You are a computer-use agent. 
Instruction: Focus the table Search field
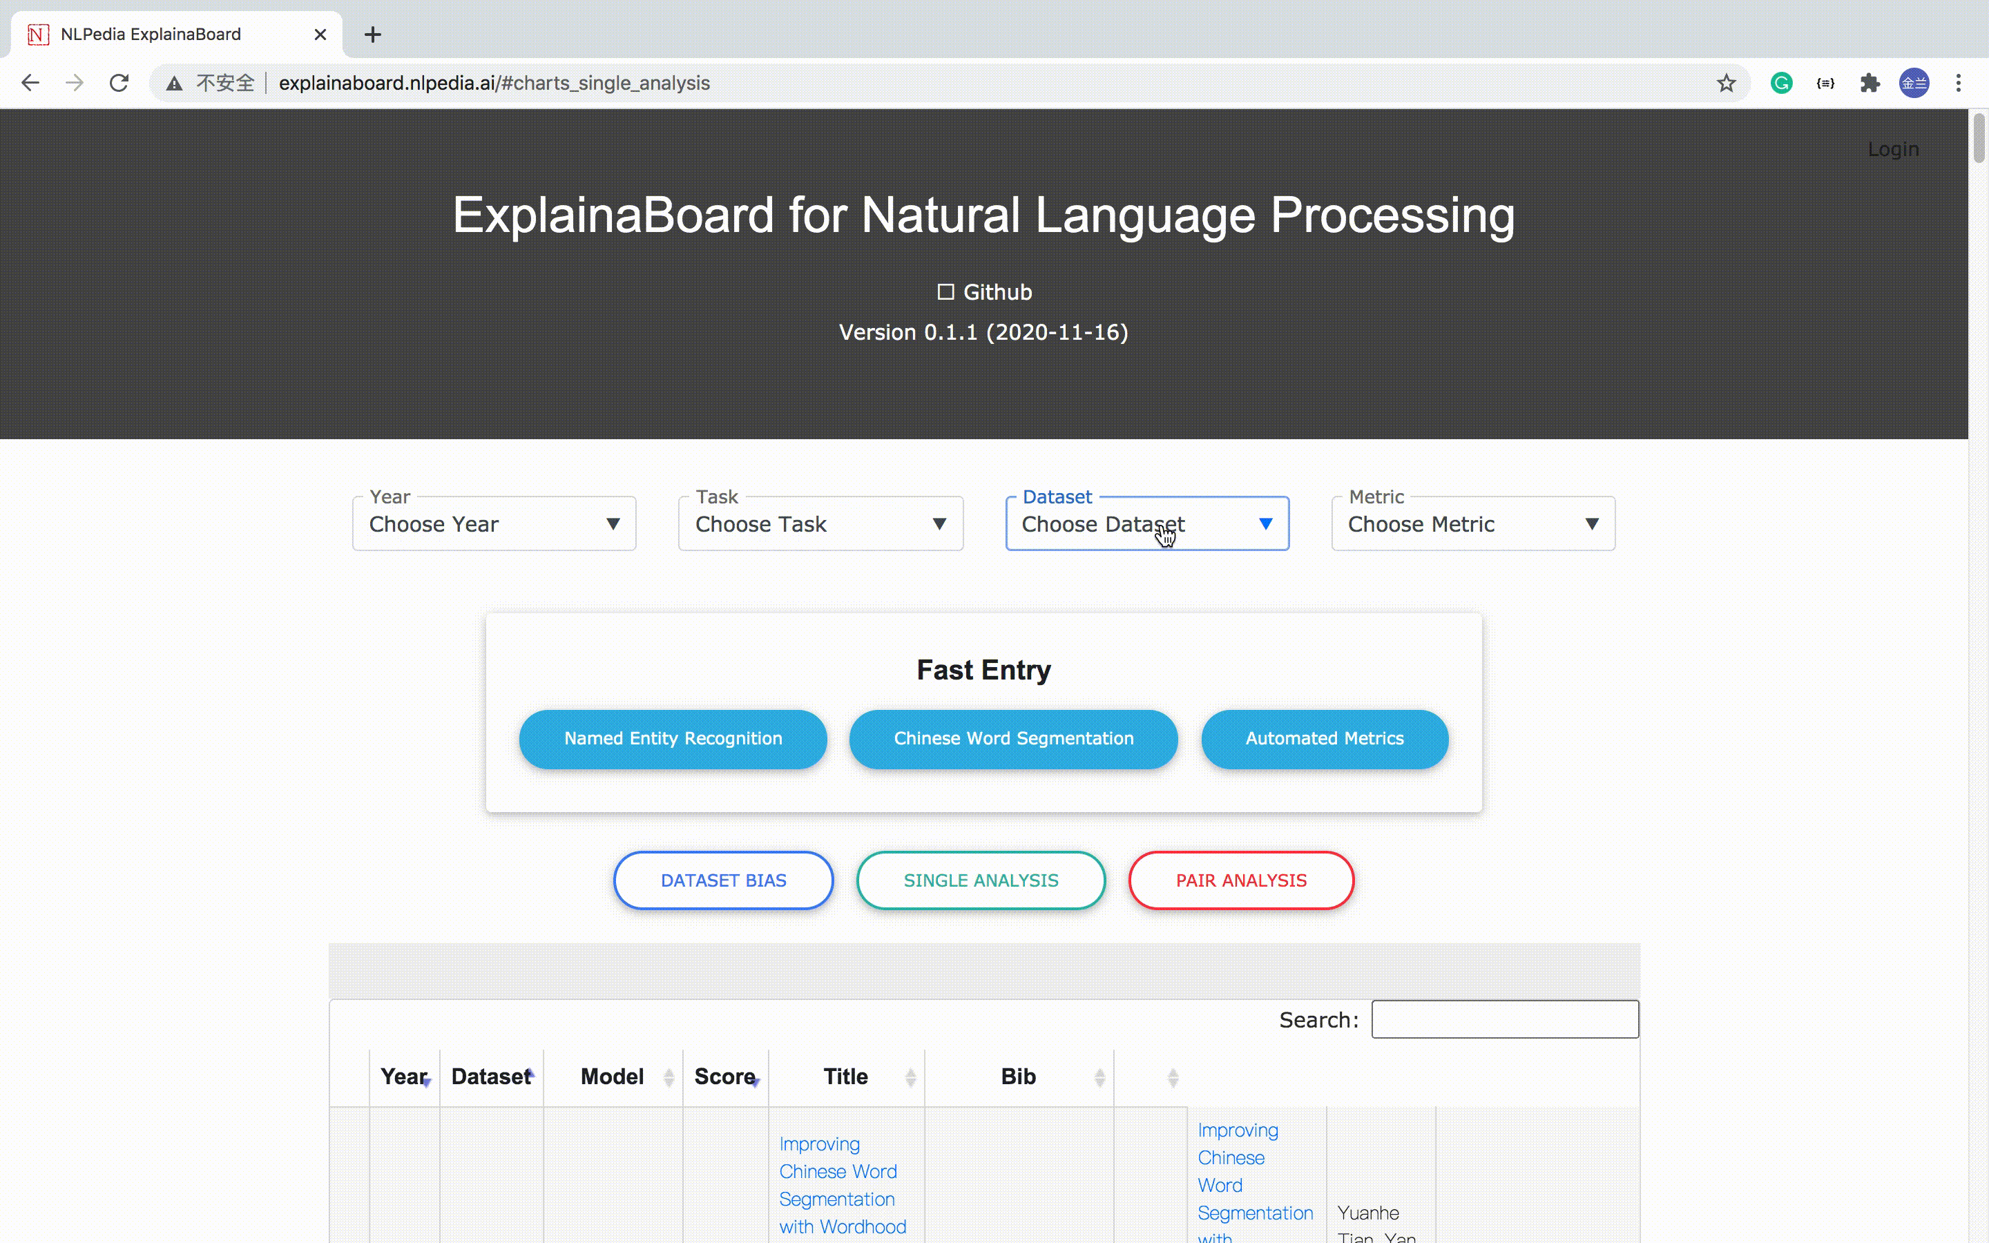point(1504,1019)
